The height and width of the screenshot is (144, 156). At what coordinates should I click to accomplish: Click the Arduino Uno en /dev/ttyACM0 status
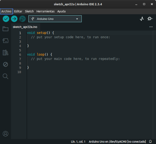117,142
